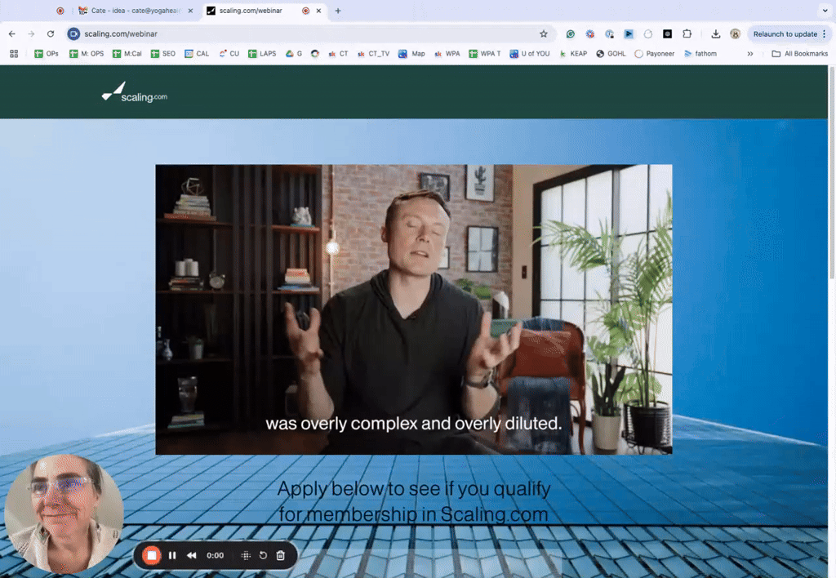836x578 pixels.
Task: Open the SEO bookmark
Action: (x=163, y=53)
